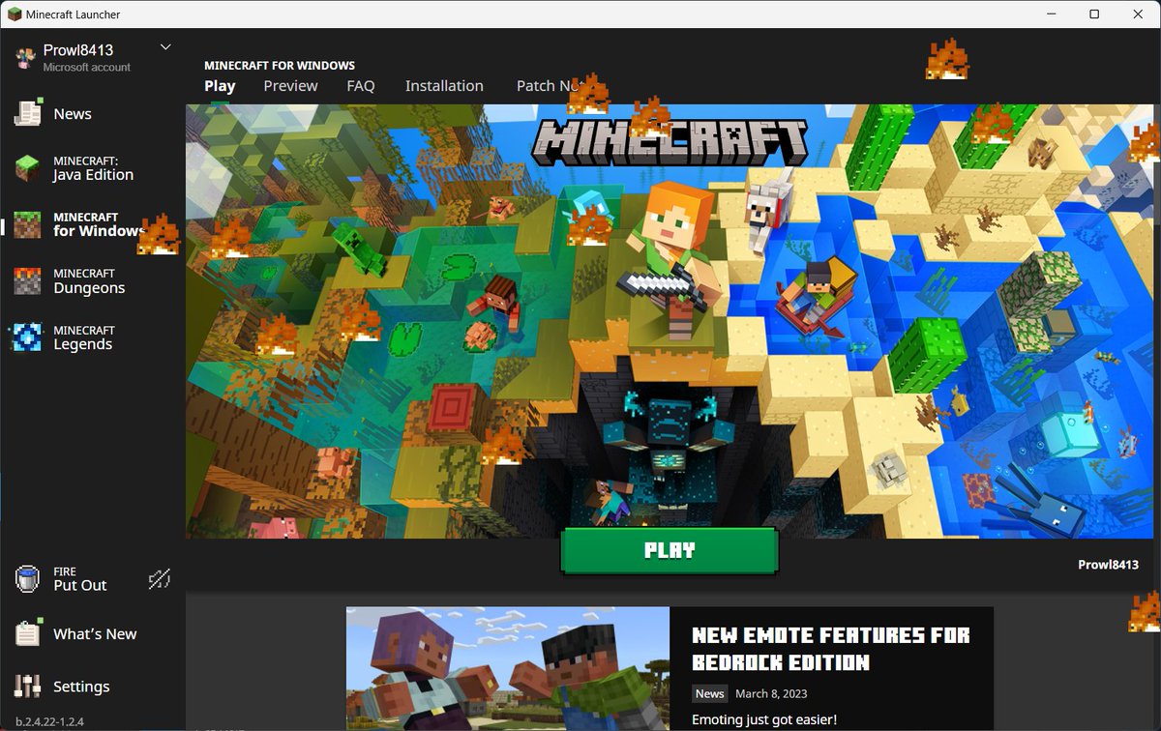Open the New Emote Features article headline
This screenshot has height=731, width=1161.
point(830,649)
